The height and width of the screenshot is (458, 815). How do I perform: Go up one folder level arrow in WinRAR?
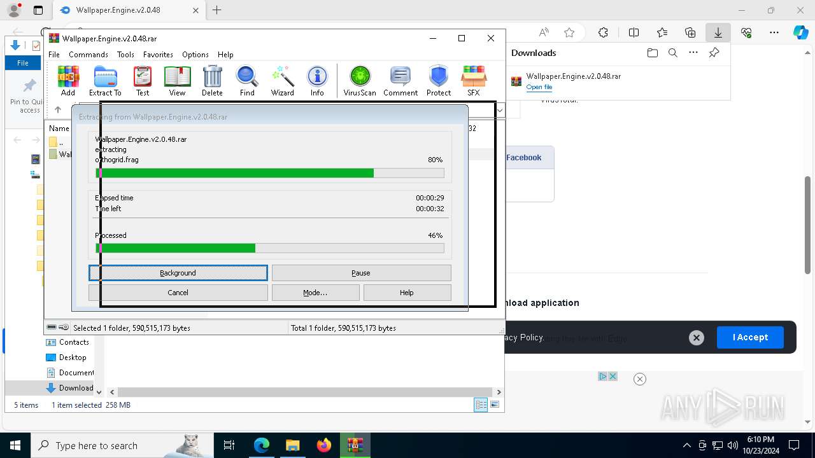[58, 110]
